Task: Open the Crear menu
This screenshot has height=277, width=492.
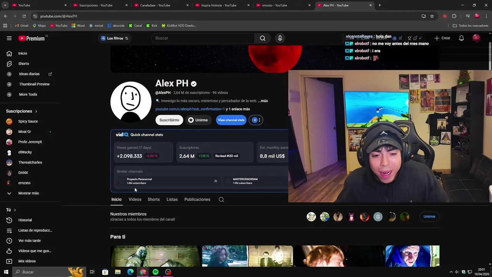Action: [442, 38]
